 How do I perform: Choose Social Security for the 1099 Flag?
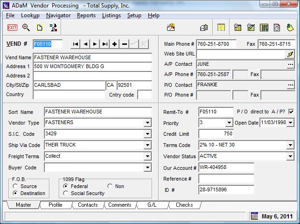66,193
